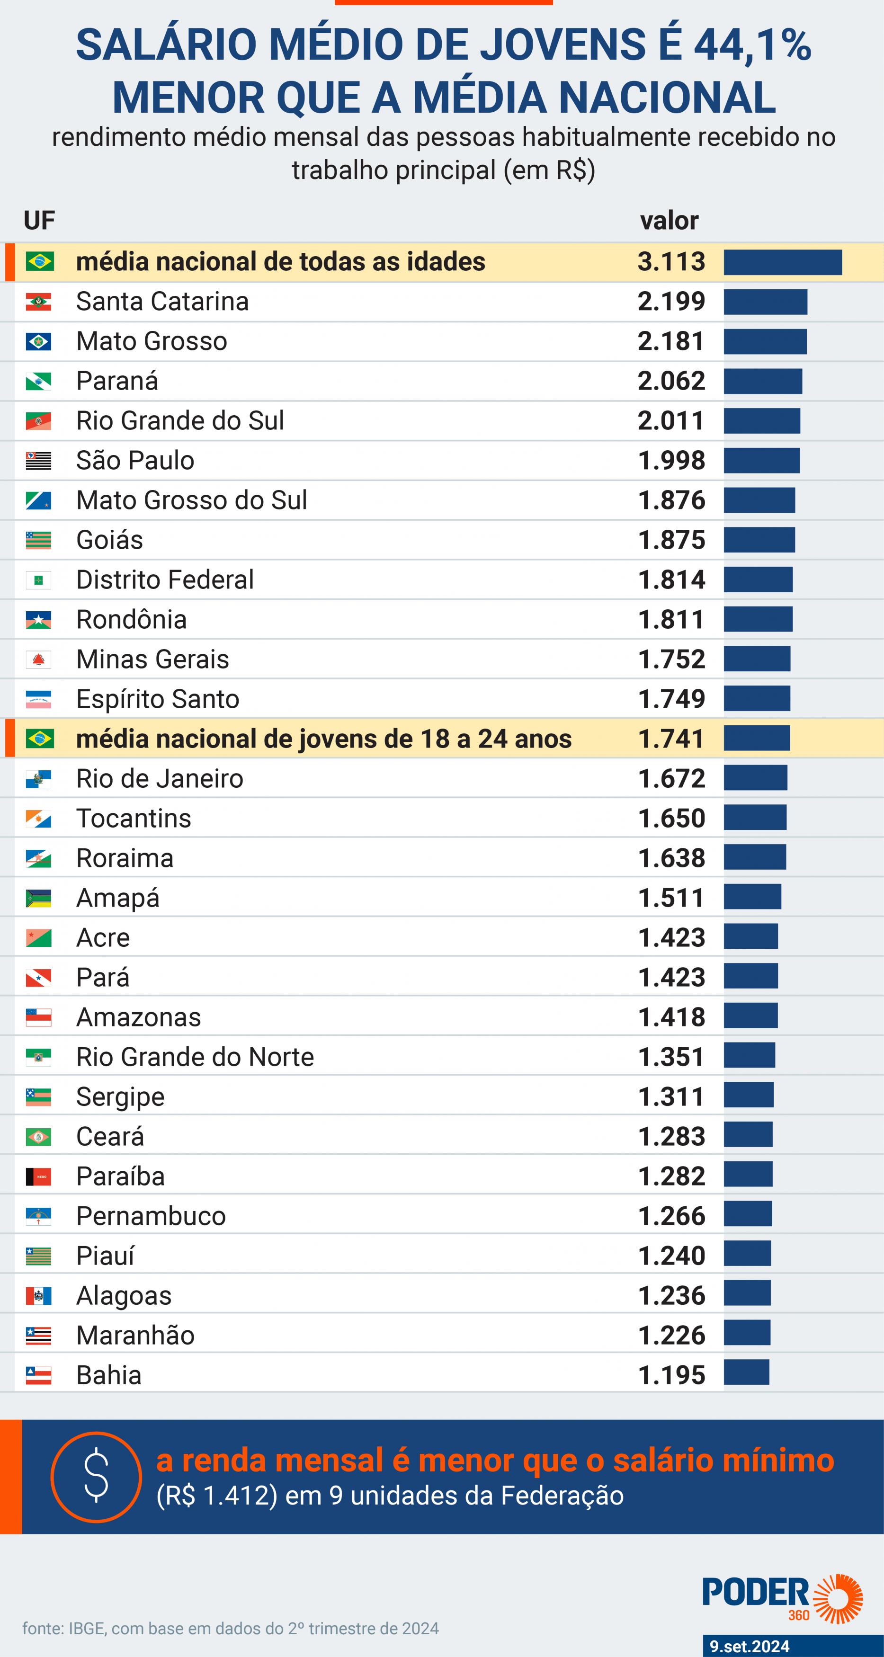This screenshot has height=1657, width=884.
Task: Click the valor column header
Action: click(x=669, y=221)
